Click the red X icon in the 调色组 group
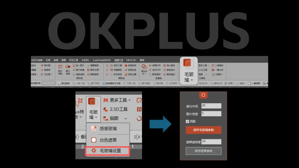Screen dimensions: 299x168 (107, 70)
